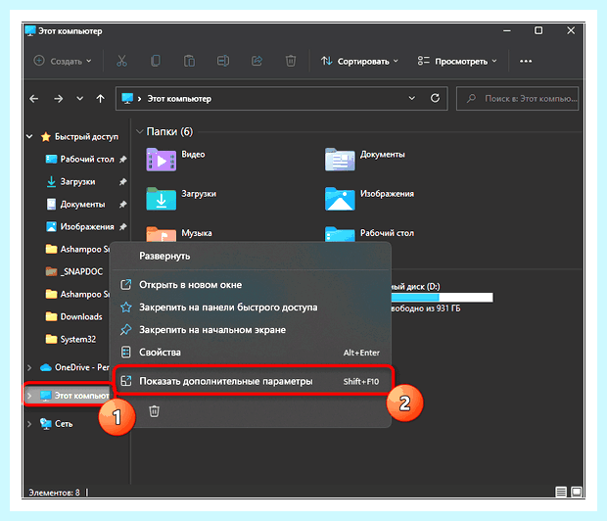Click the Элементов: 8 status text
Image resolution: width=607 pixels, height=521 pixels.
[54, 493]
